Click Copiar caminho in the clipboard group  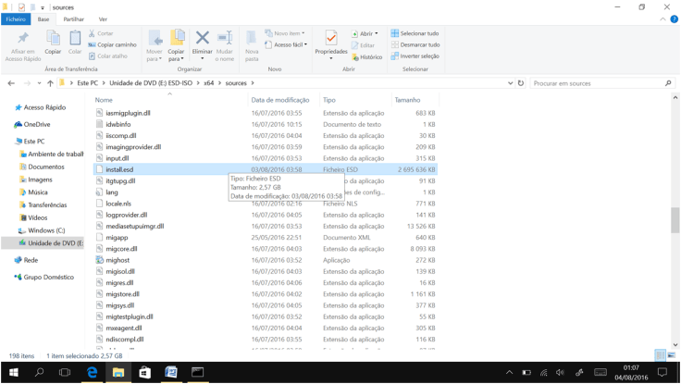(x=113, y=44)
